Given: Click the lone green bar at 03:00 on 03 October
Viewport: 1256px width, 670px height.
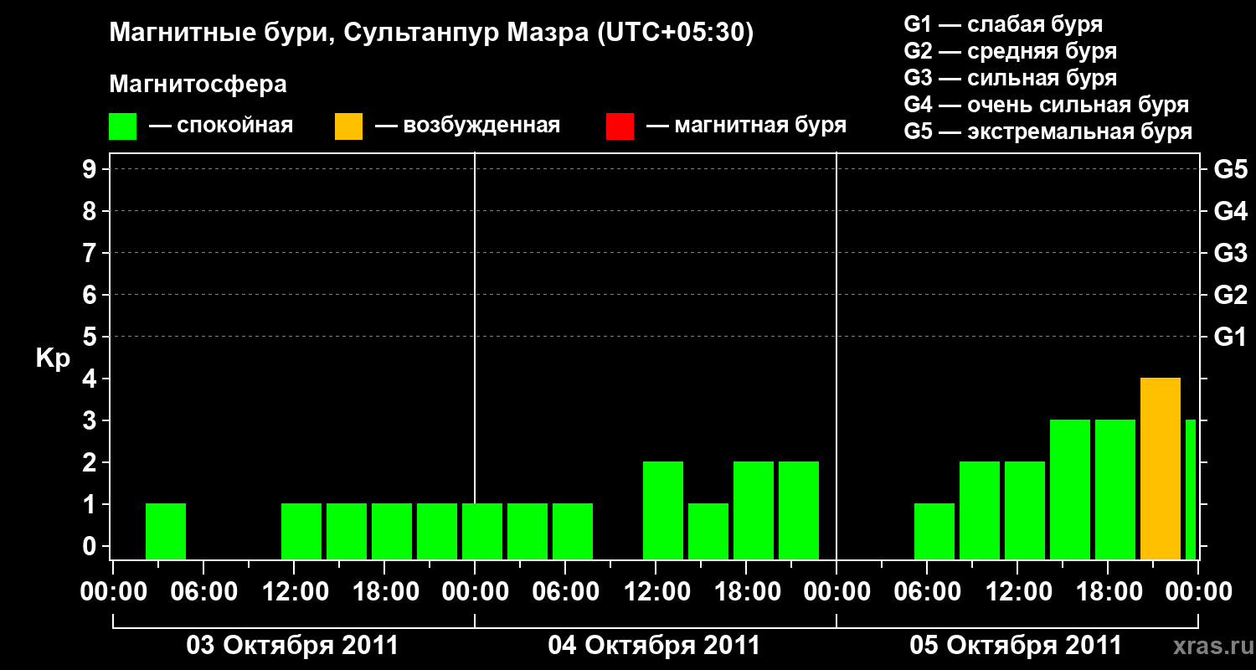Looking at the screenshot, I should 166,532.
